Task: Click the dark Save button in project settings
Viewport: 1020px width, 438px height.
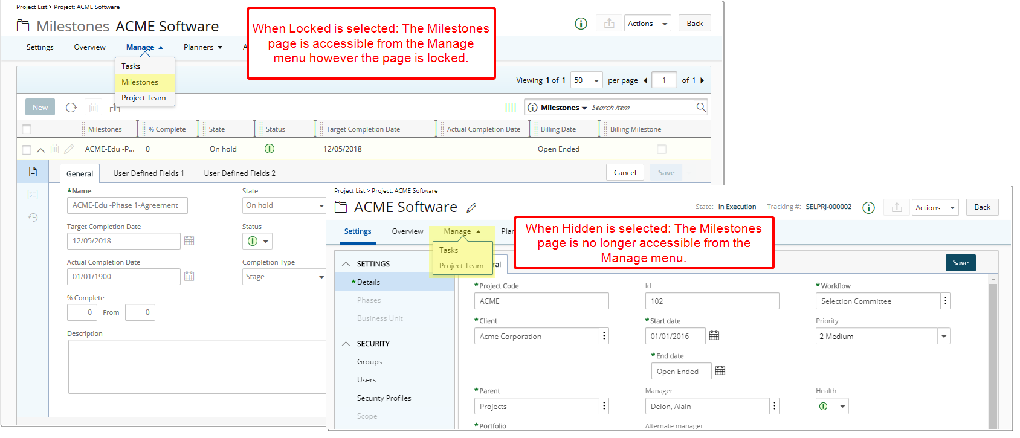Action: point(960,263)
